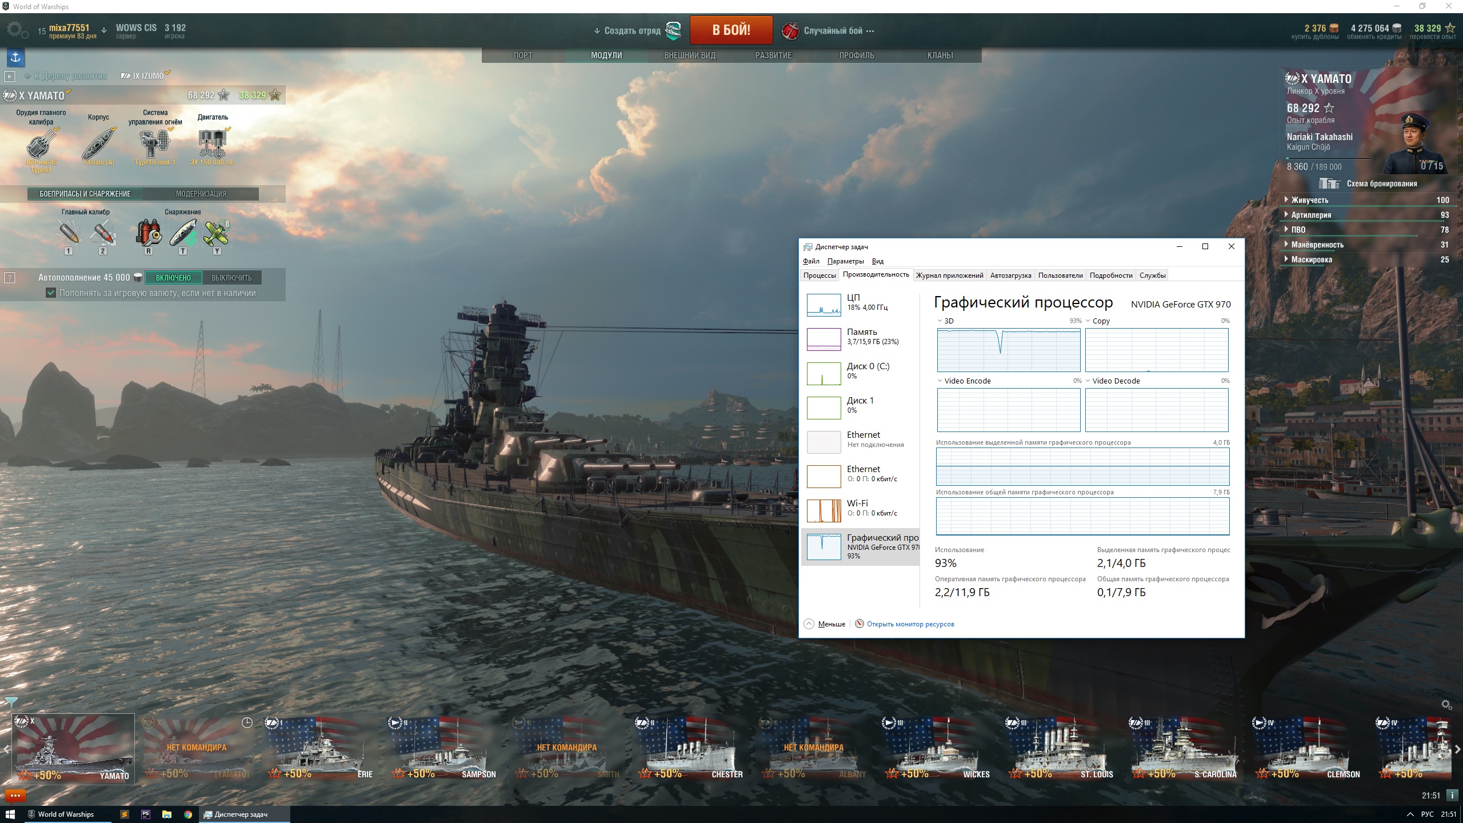Switch auto-resupply to ВЫКЛЮЧИТЬ
Viewport: 1463px width, 823px height.
coord(231,278)
